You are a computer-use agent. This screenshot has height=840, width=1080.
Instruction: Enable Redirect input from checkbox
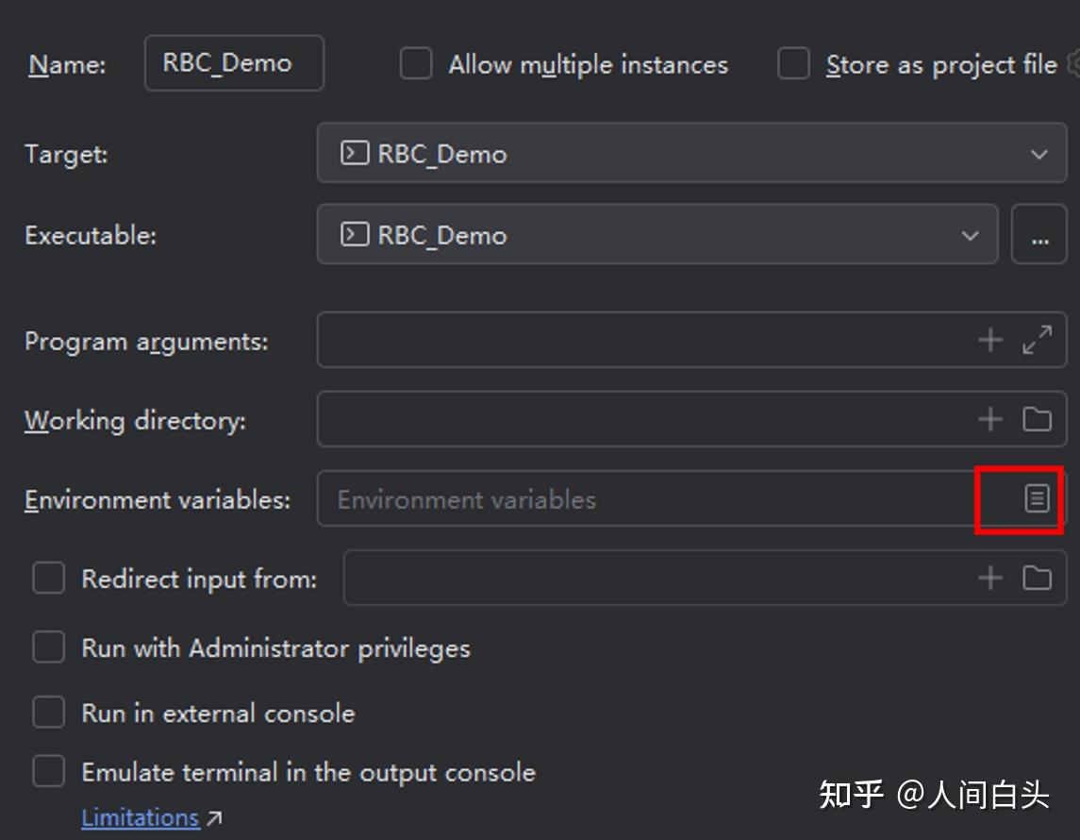(49, 578)
